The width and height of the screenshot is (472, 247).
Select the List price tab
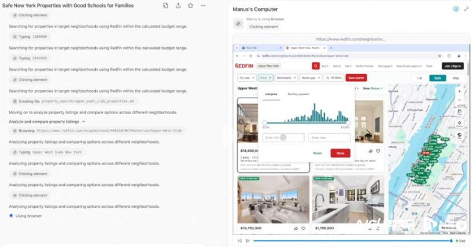click(271, 94)
